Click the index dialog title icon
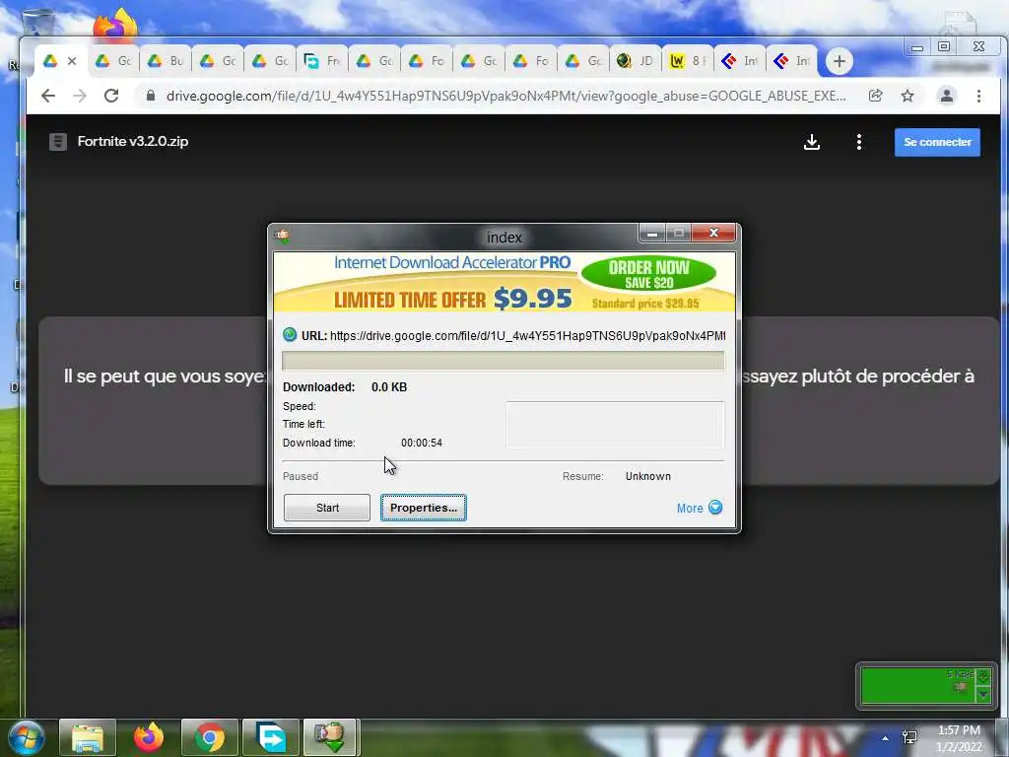This screenshot has width=1009, height=757. pos(282,236)
